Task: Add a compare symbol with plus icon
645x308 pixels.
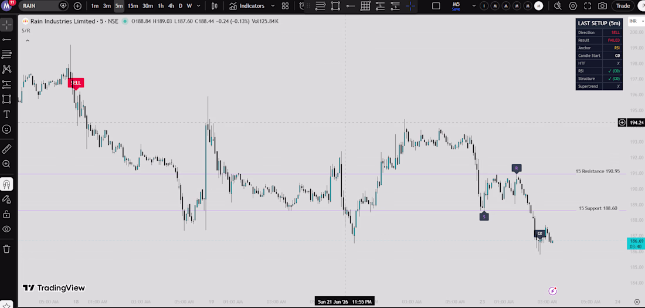Action: [x=77, y=6]
